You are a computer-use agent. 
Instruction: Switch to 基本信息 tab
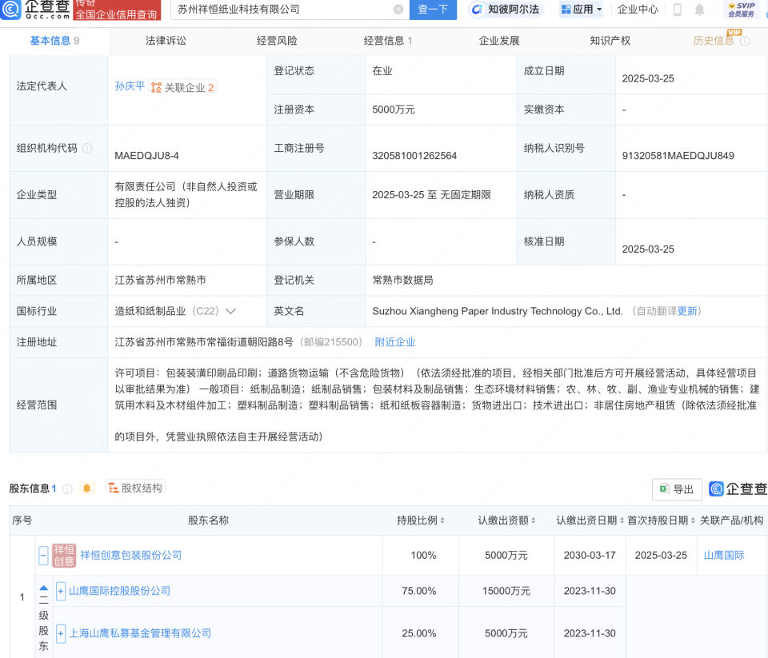pyautogui.click(x=54, y=41)
